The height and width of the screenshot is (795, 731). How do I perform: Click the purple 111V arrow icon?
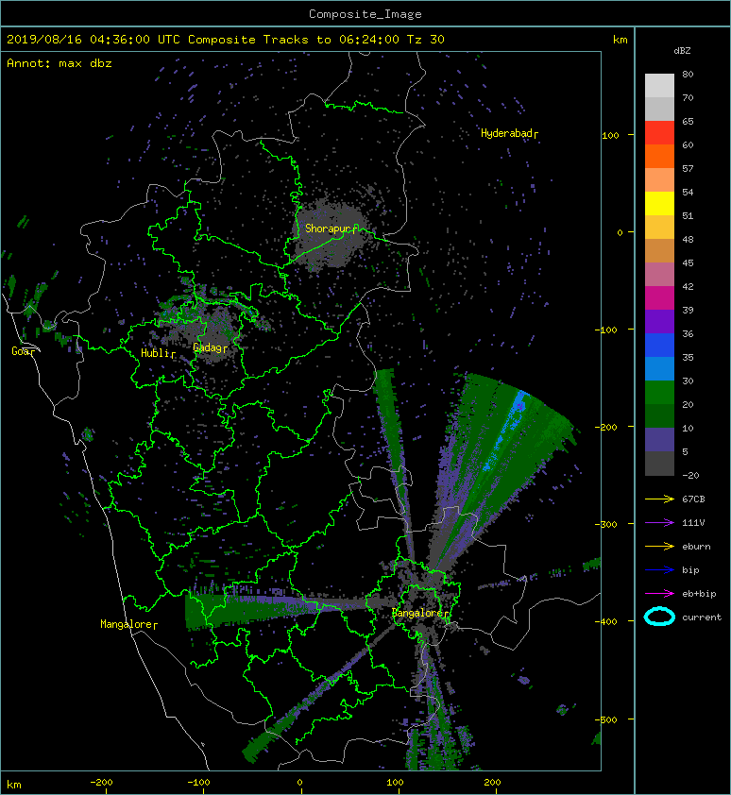(659, 523)
